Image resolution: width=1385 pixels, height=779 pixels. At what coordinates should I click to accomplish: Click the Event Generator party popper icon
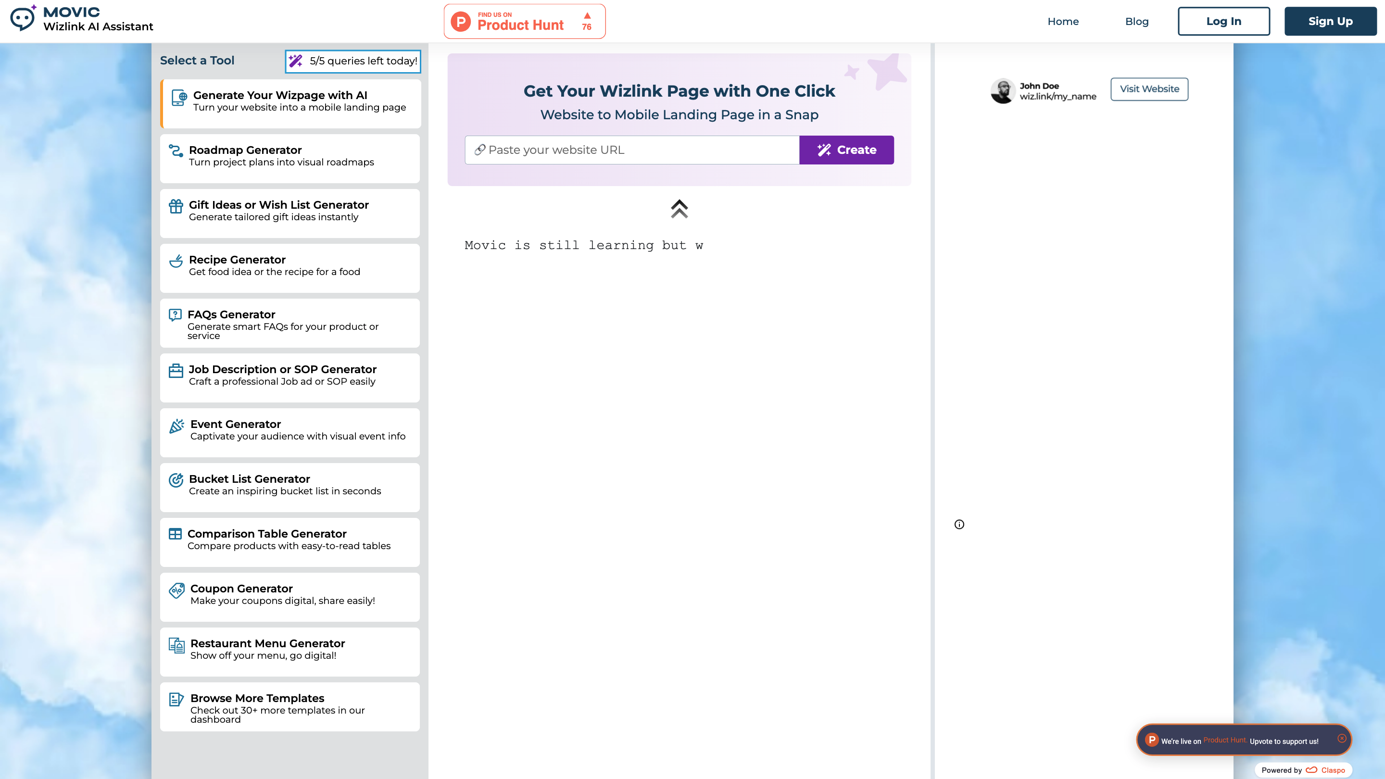click(176, 427)
